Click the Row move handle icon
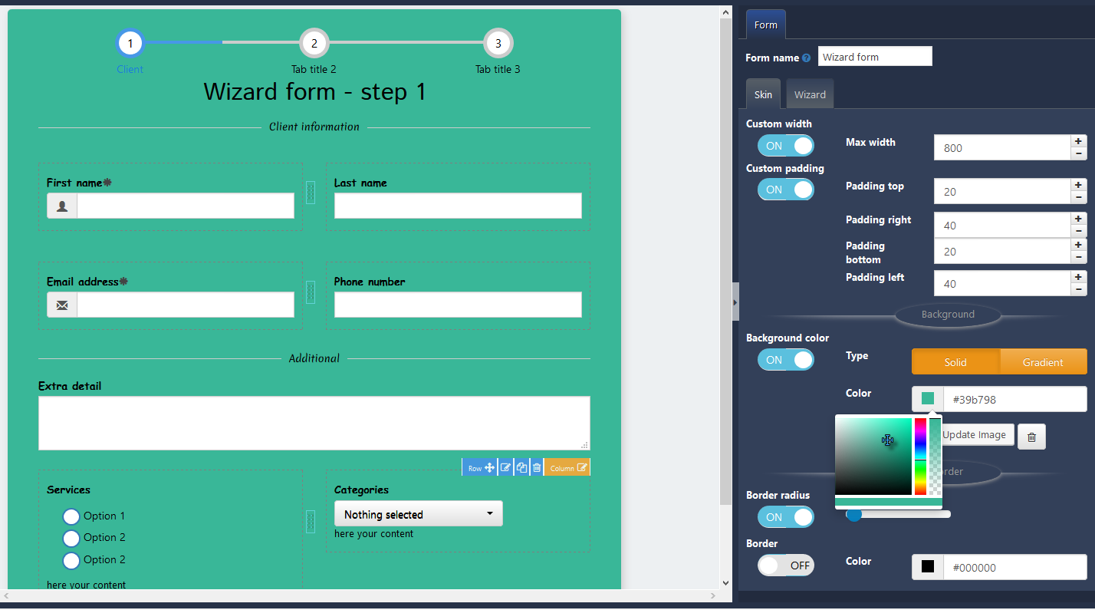1095x610 pixels. [489, 467]
